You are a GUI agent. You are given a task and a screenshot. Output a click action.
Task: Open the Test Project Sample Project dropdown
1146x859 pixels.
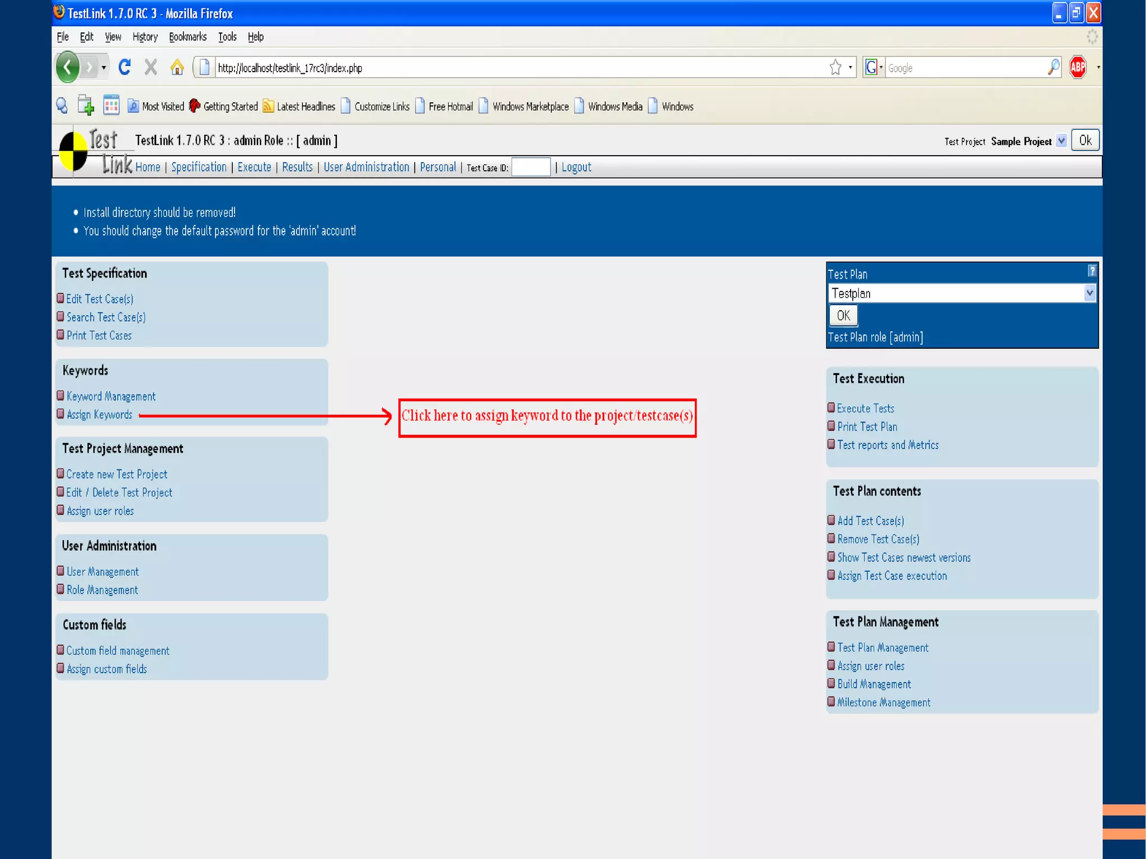(1061, 141)
